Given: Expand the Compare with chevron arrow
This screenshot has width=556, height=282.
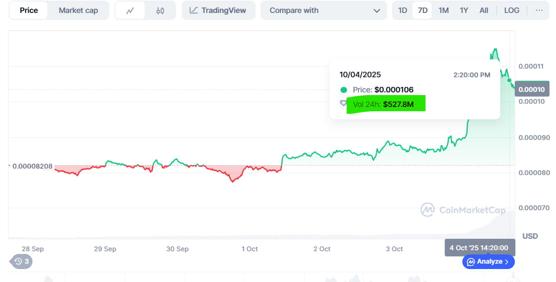Looking at the screenshot, I should point(377,10).
